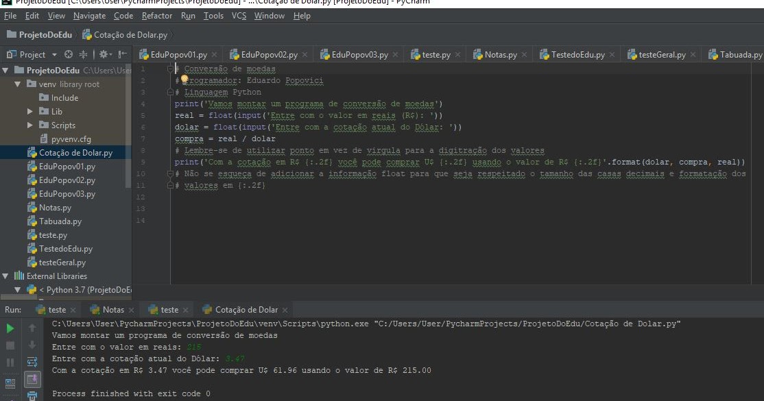
Task: Rerun the Cotação de Dolar script
Action: (10, 328)
